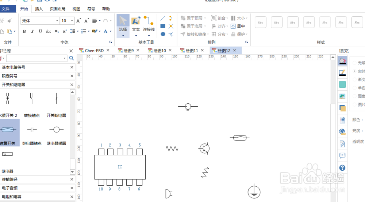The image size is (365, 202).
Task: Activate the 文本 text tool
Action: coord(136,25)
